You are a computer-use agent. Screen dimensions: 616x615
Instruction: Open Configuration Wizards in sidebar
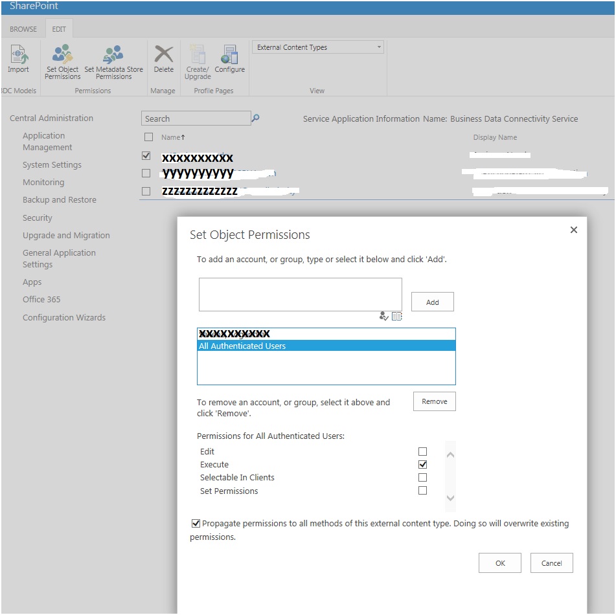[64, 317]
